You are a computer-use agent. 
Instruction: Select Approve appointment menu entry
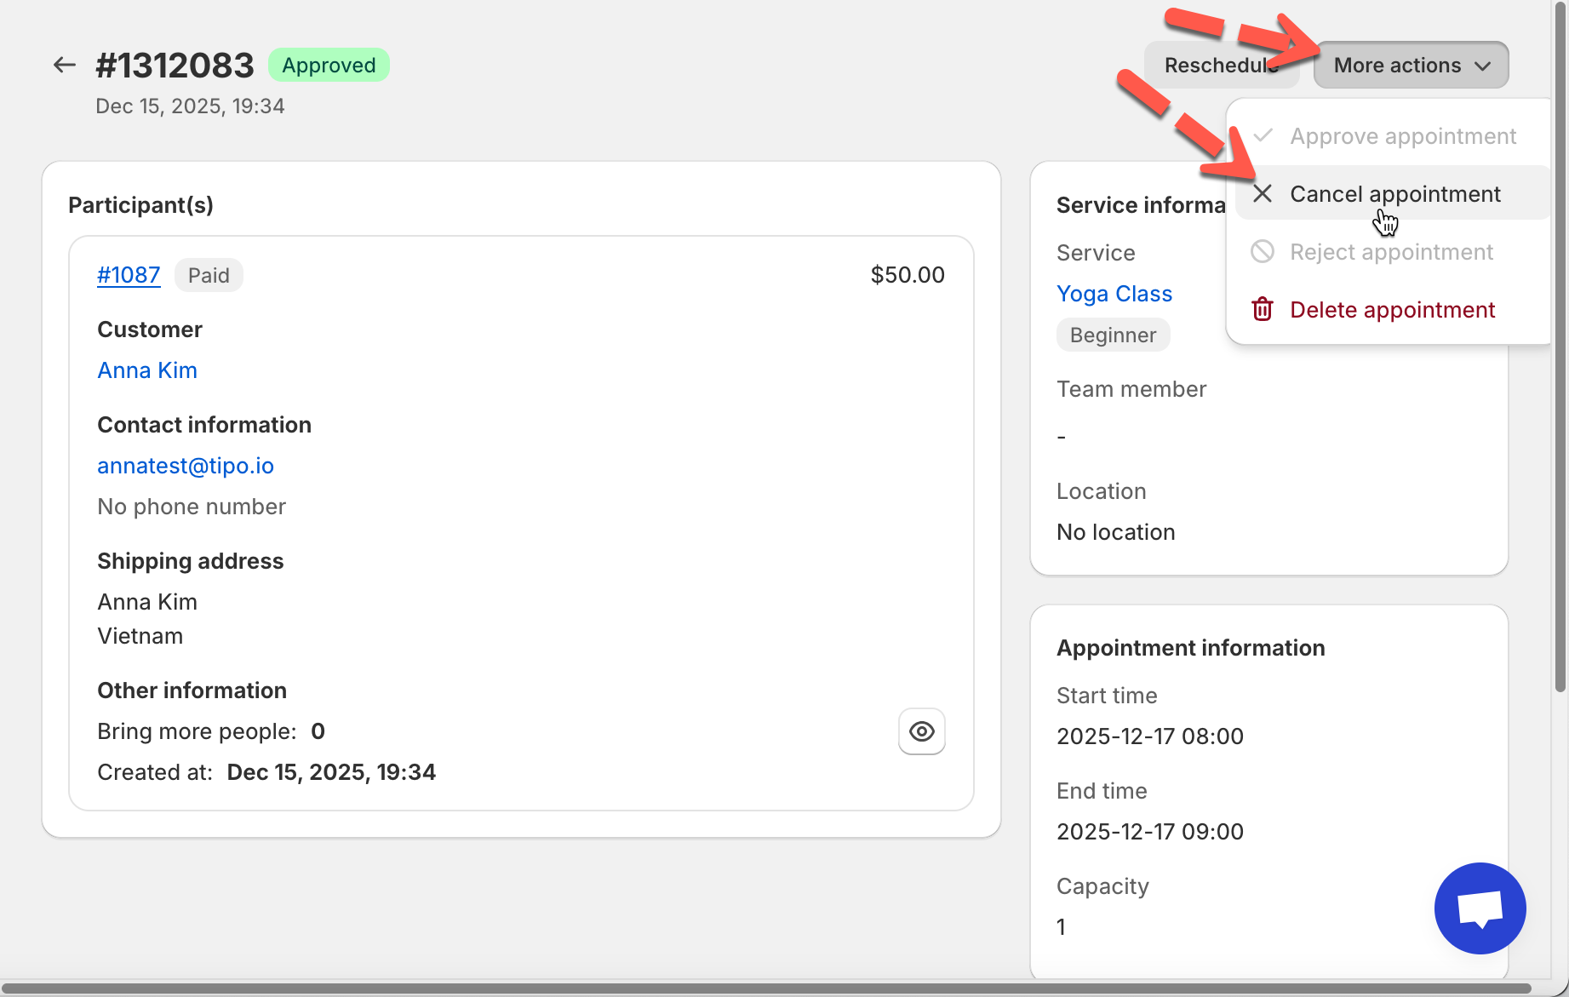[x=1402, y=136]
